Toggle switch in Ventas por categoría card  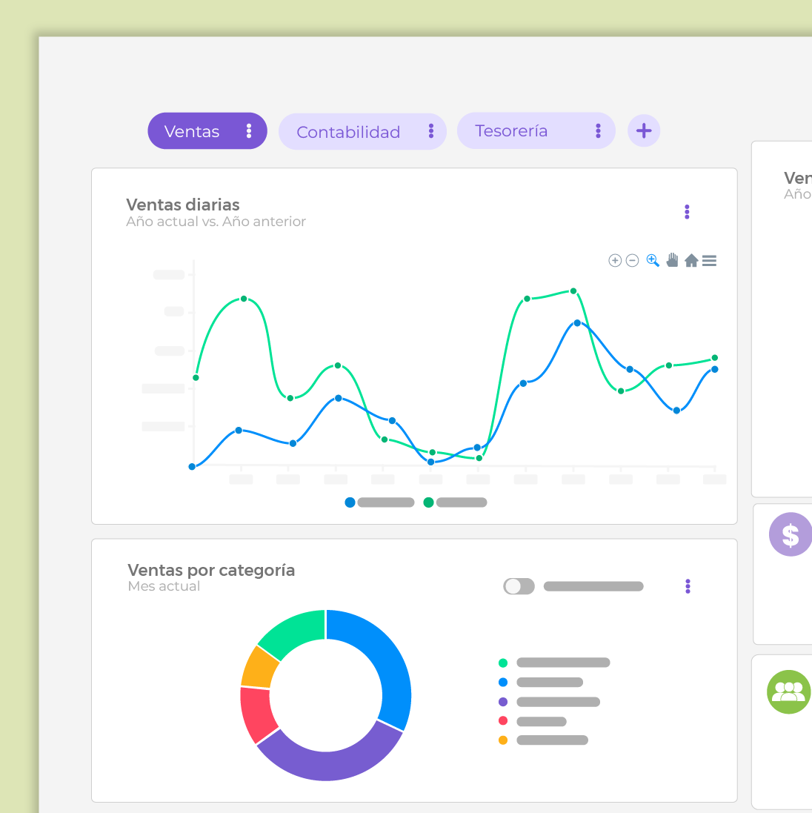519,586
